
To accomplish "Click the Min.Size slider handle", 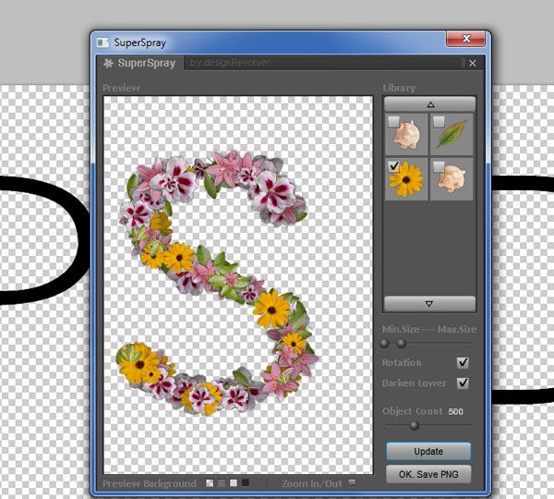I will (x=384, y=343).
